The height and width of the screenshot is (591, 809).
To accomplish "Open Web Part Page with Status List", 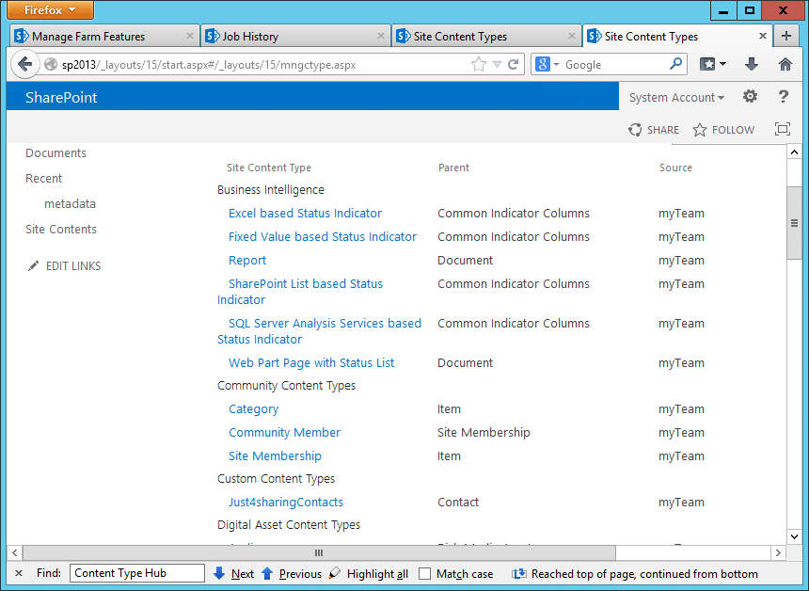I will [x=311, y=363].
